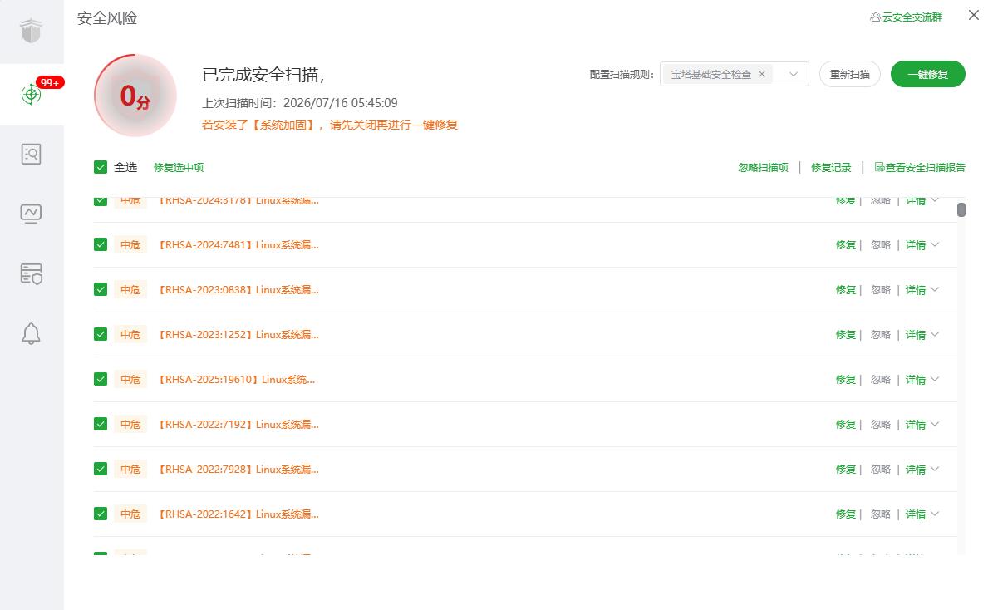Select the 【RHSA-2025:19610】 row title
The width and height of the screenshot is (988, 610).
[236, 379]
